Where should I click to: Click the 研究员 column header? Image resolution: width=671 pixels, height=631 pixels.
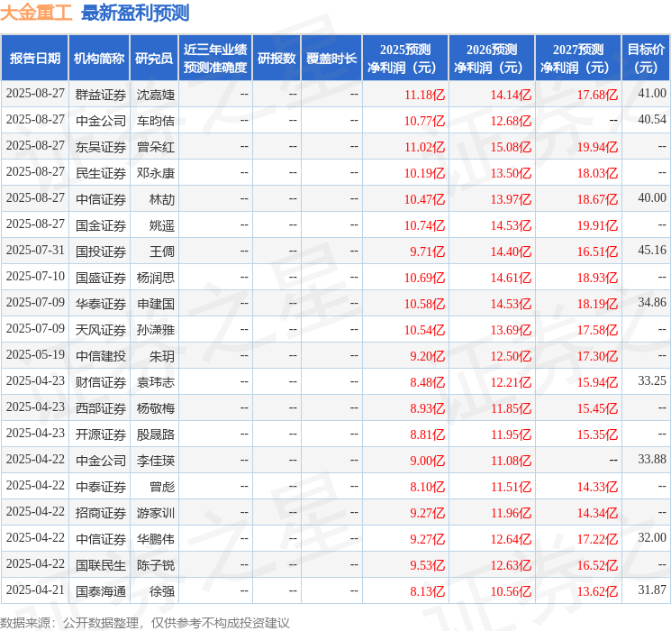pos(154,59)
